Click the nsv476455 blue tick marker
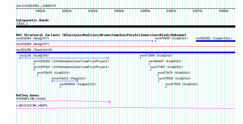The width and height of the screenshot is (243, 124). pyautogui.click(x=155, y=41)
